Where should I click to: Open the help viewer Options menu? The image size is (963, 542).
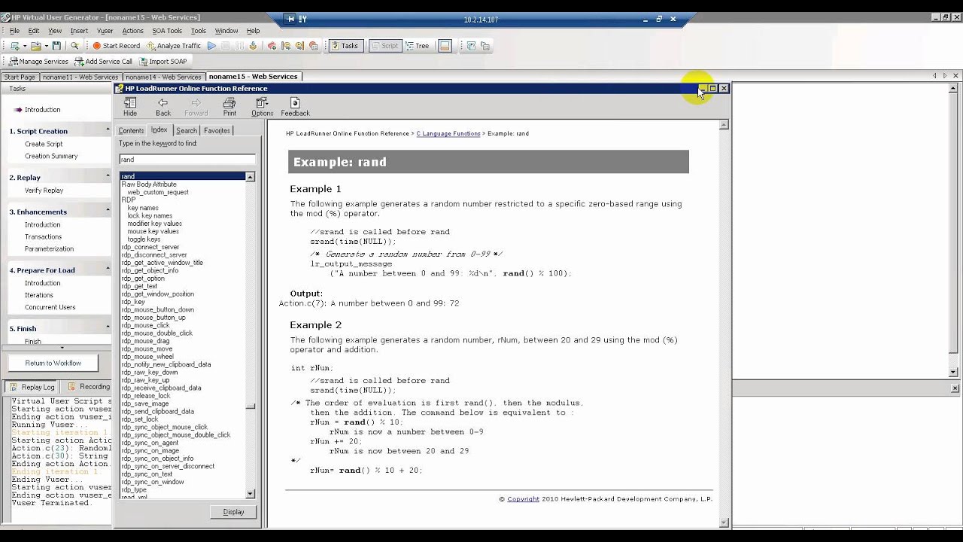[262, 107]
